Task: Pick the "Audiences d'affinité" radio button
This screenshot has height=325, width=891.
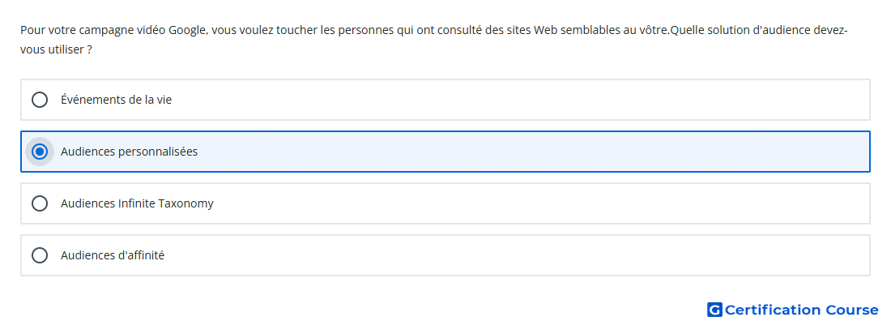Action: pyautogui.click(x=39, y=255)
